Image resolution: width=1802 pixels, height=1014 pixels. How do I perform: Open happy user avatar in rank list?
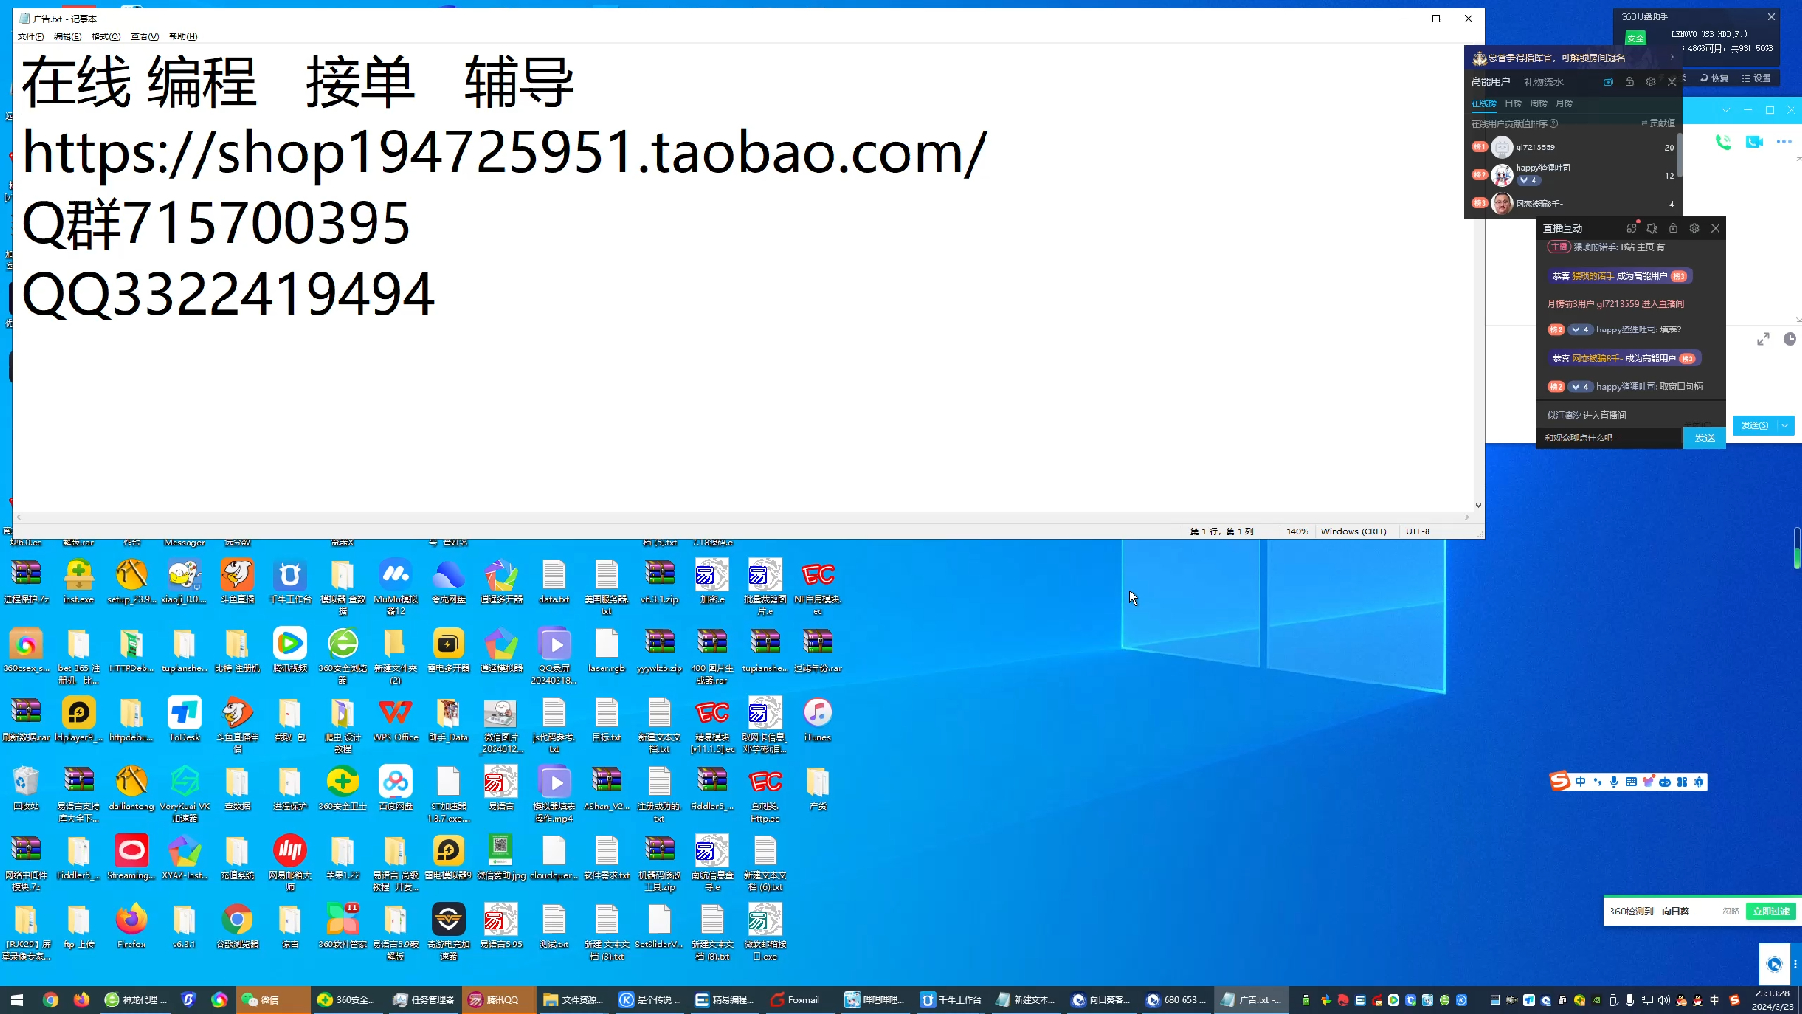pos(1503,175)
